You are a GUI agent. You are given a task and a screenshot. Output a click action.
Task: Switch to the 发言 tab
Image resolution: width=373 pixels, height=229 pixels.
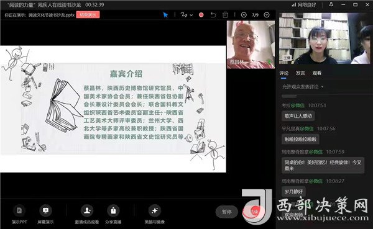300,73
